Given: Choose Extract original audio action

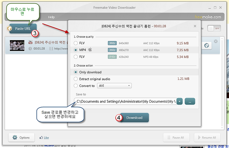Looking at the screenshot, I should [x=76, y=79].
